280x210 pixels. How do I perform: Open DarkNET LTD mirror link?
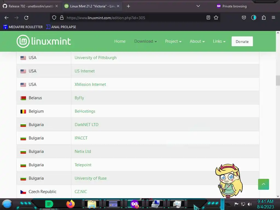click(x=86, y=125)
